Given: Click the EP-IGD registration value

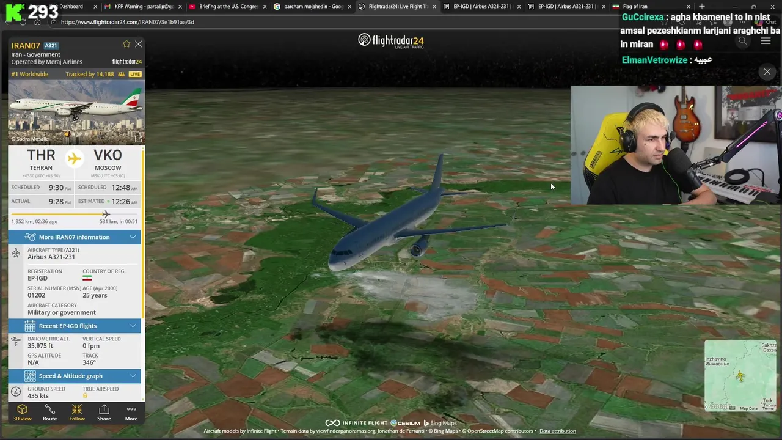Looking at the screenshot, I should [37, 278].
